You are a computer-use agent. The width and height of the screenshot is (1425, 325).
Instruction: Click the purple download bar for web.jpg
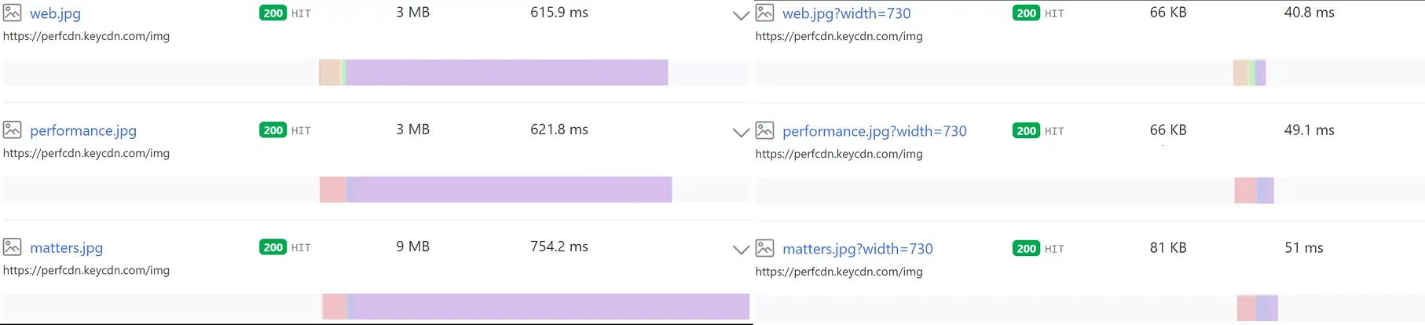[x=507, y=72]
